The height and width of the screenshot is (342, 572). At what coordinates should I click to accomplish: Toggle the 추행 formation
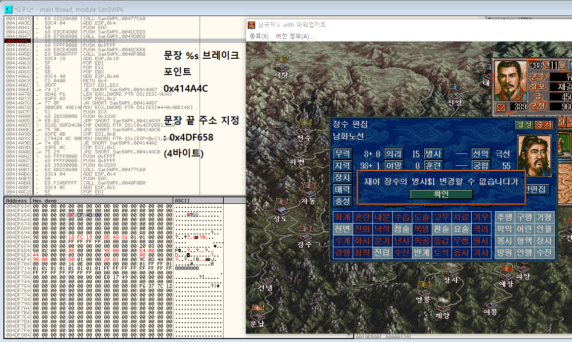pyautogui.click(x=504, y=217)
